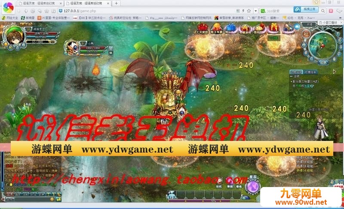344x209 pixels.
Task: Switch to the accepted quests tab
Action: coord(296,72)
